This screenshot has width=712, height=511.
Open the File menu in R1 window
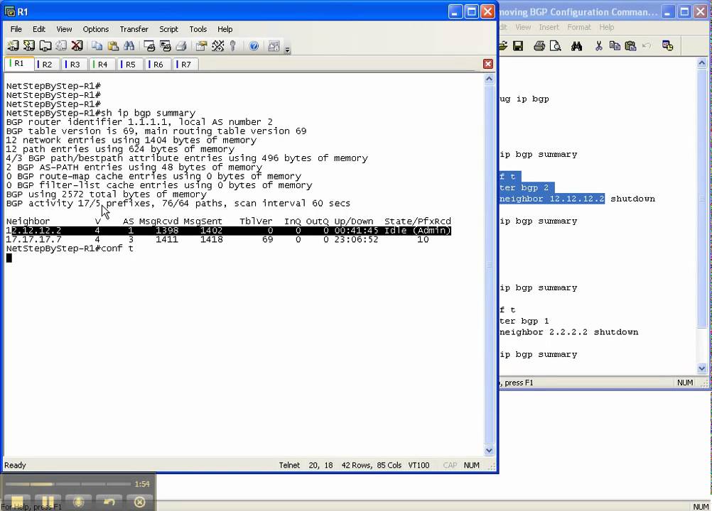[x=16, y=29]
